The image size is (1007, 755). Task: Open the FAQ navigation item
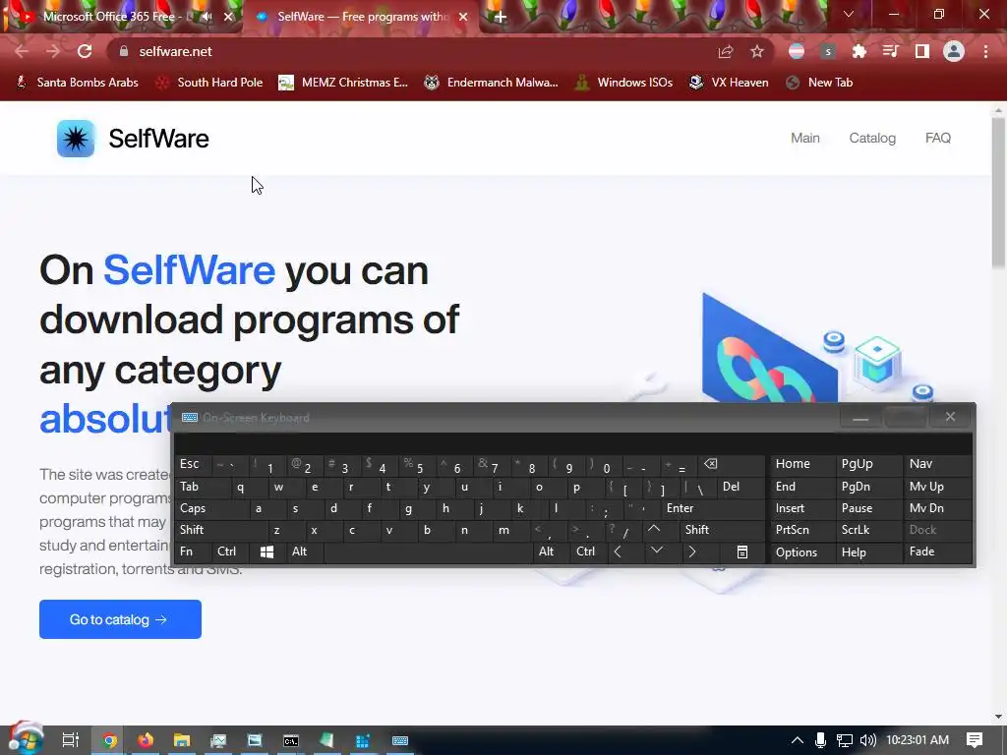(937, 138)
